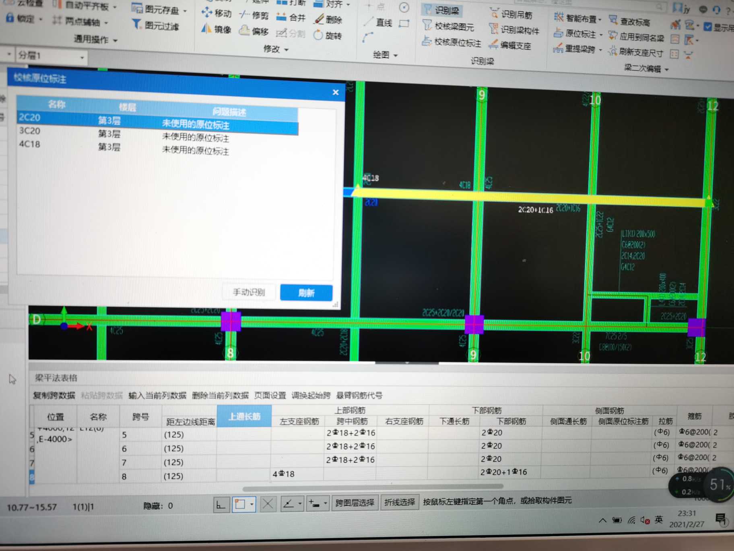This screenshot has width=734, height=551.
Task: Click the 上通长筋 column header
Action: (x=244, y=416)
